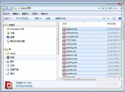Collapse the 收藏夹 favorites section
Viewport: 125px width, 92px height.
pyautogui.click(x=4, y=25)
